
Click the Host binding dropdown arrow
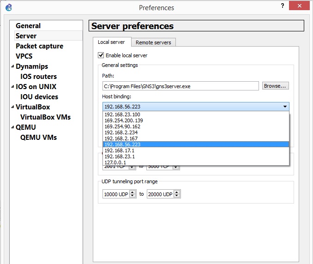[285, 107]
